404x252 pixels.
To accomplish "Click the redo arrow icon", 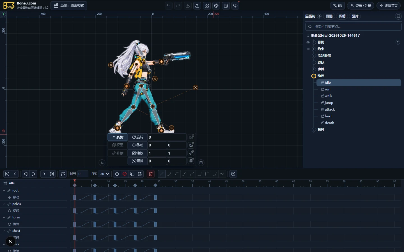I will pos(178,6).
